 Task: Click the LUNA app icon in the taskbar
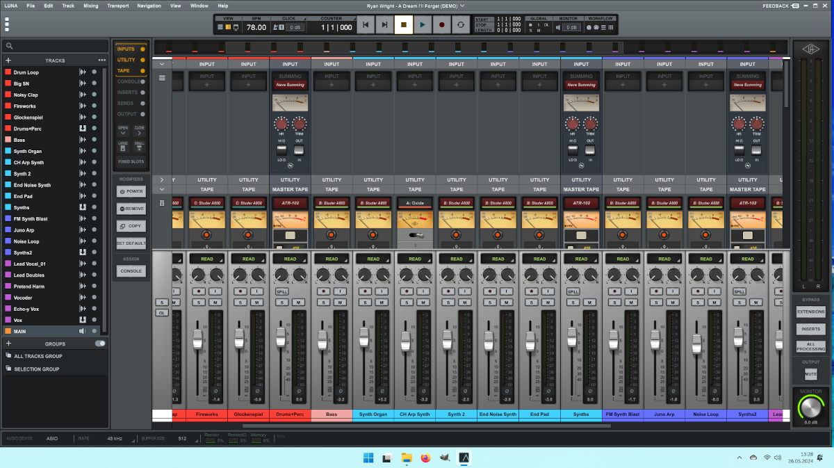coord(464,458)
